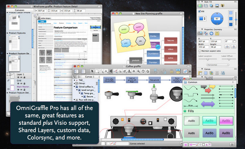Pick the line drawing tool
Image resolution: width=245 pixels, height=149 pixels.
(101, 71)
